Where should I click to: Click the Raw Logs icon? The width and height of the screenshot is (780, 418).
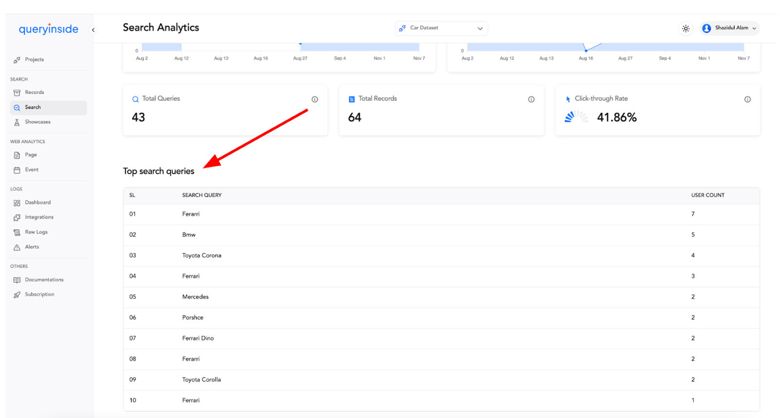point(17,233)
